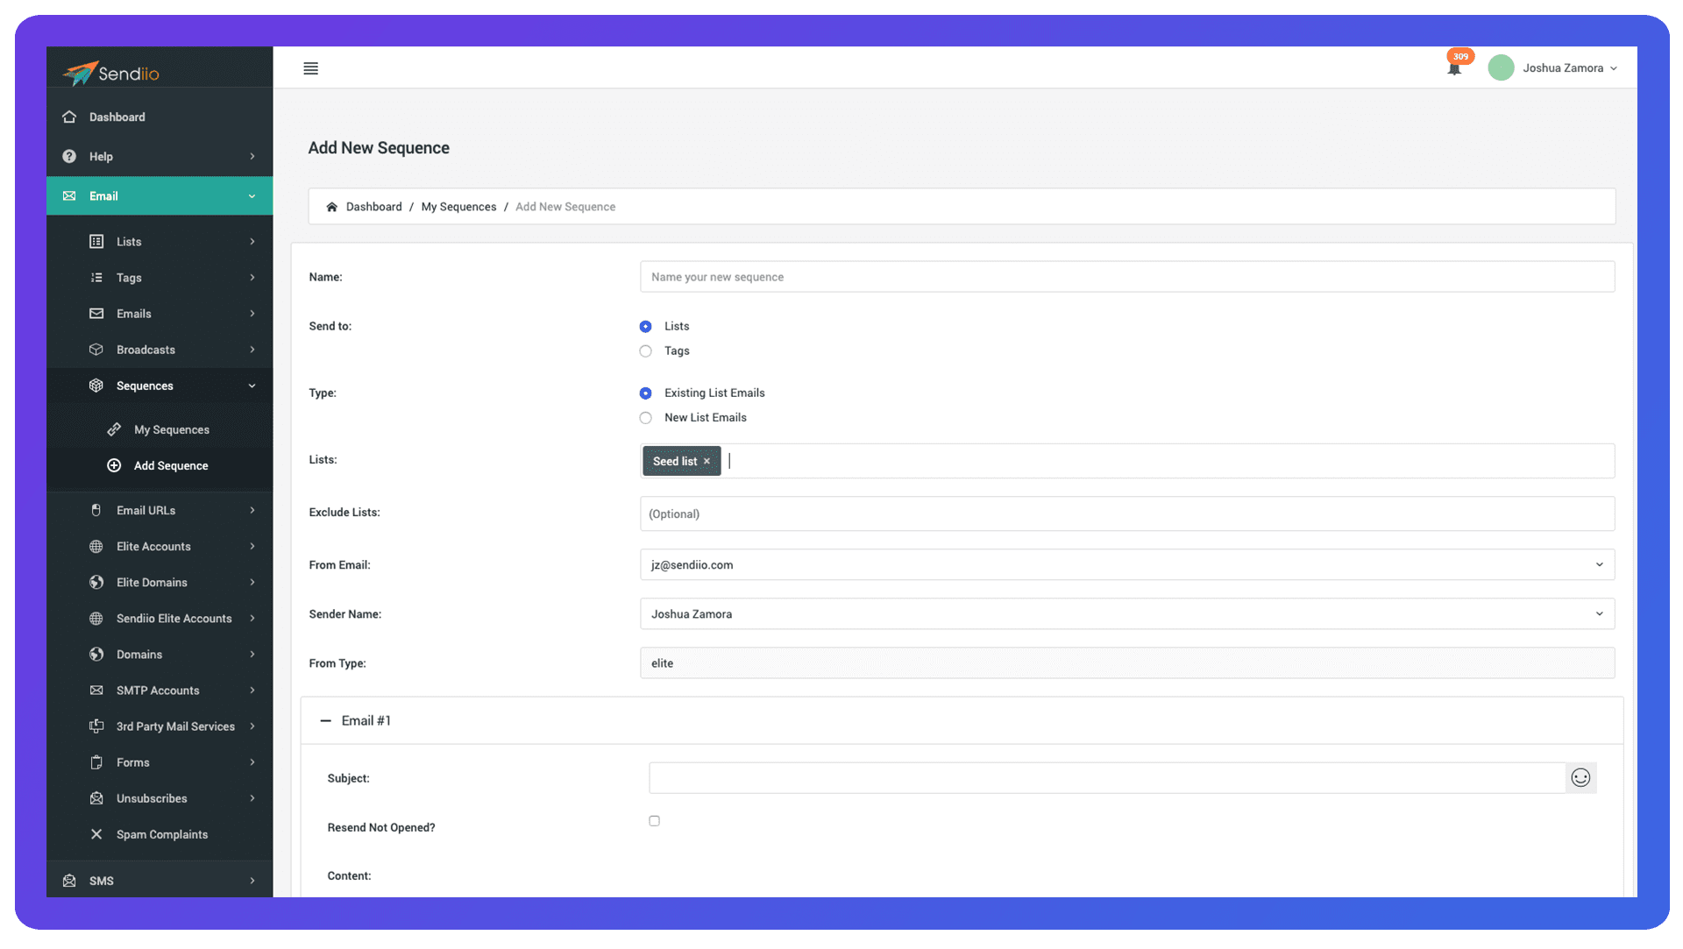Remove the Seed list tag
The width and height of the screenshot is (1683, 949).
(x=707, y=462)
